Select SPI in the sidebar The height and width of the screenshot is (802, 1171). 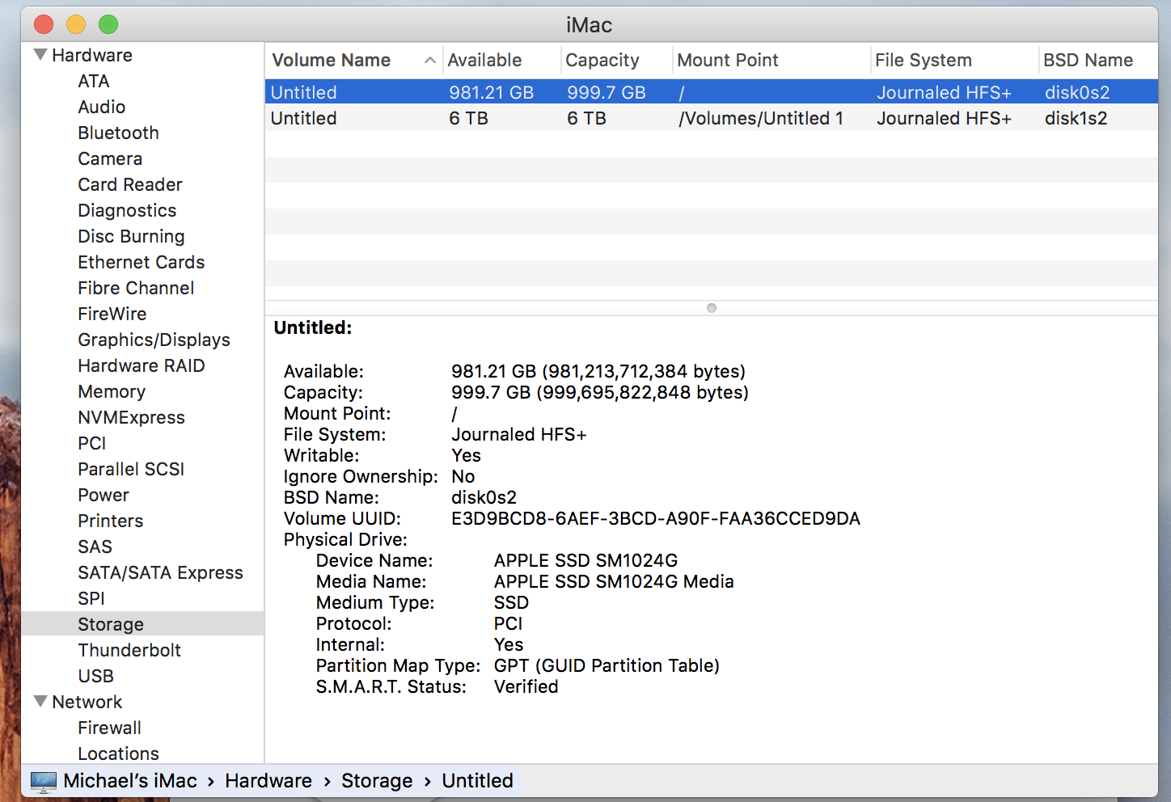pos(91,598)
